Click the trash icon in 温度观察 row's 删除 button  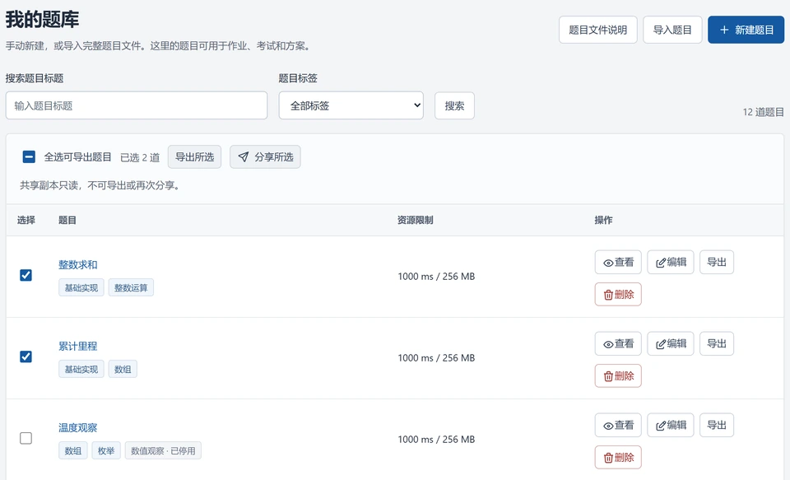(608, 458)
